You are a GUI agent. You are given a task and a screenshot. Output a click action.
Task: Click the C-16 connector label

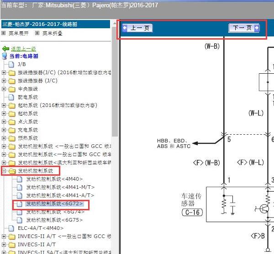[192, 213]
